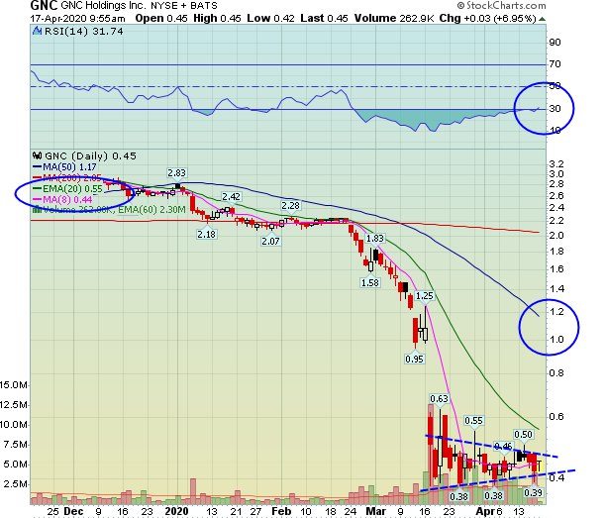Click the candlestick icon beside 'GNC (Daily)'

click(x=38, y=155)
